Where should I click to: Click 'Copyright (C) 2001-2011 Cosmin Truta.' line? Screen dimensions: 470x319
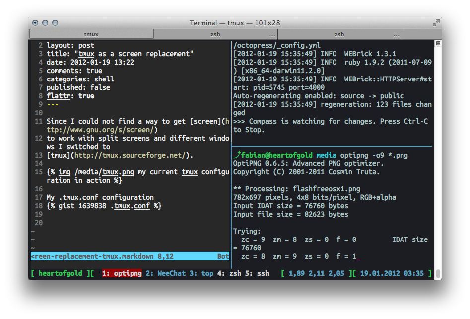306,172
